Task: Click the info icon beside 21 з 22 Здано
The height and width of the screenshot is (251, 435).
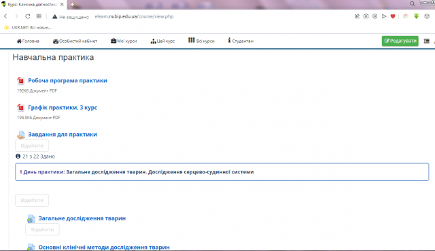Action: (18, 156)
